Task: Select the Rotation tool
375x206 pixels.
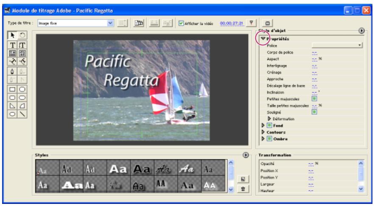Action: point(22,35)
